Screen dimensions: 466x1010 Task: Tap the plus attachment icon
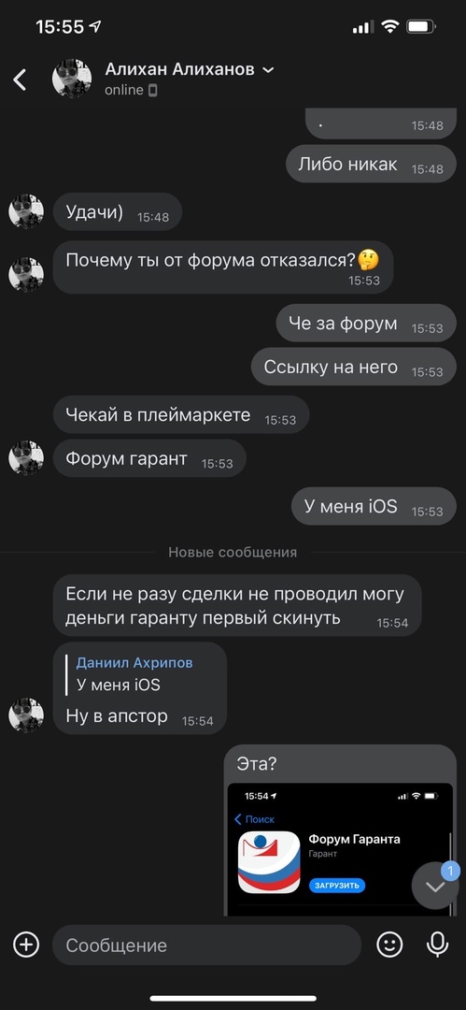[x=26, y=945]
